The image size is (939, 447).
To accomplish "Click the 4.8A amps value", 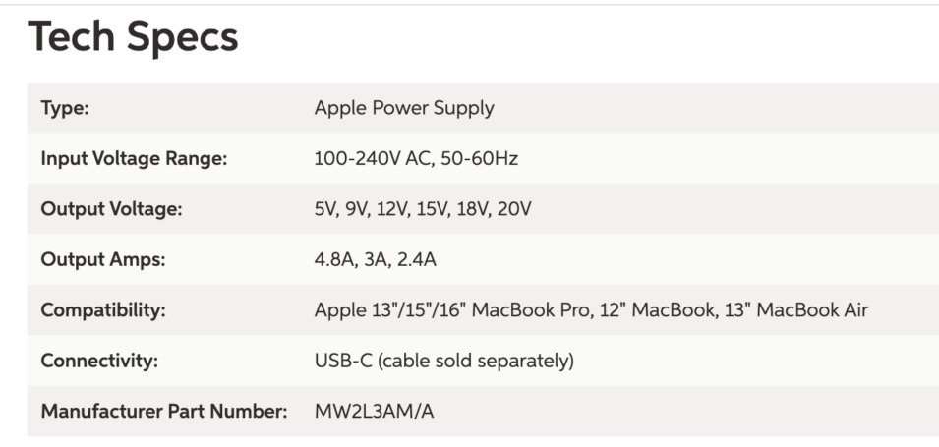I will coord(333,259).
